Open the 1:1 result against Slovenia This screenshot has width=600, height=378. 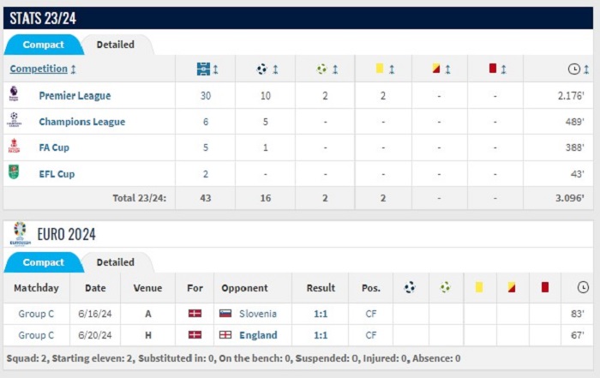tap(321, 314)
